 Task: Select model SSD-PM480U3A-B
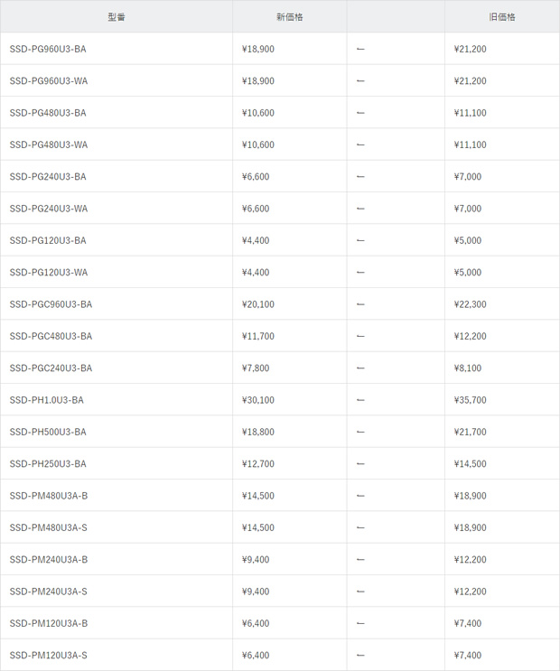coord(49,496)
